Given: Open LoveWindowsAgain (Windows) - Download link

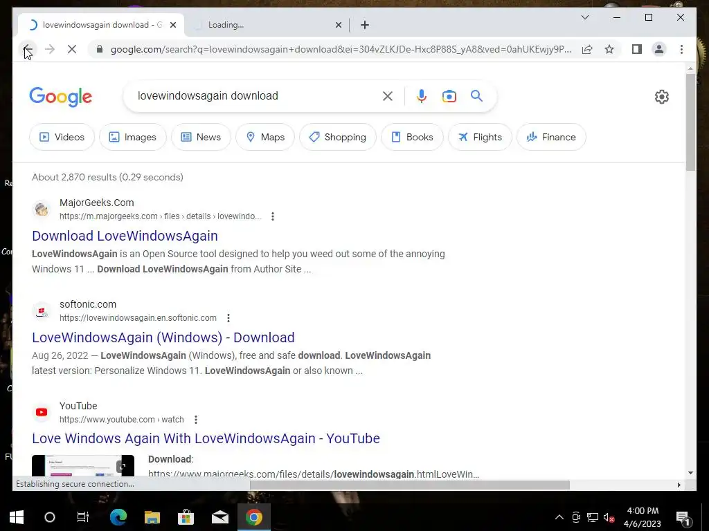Looking at the screenshot, I should coord(163,337).
